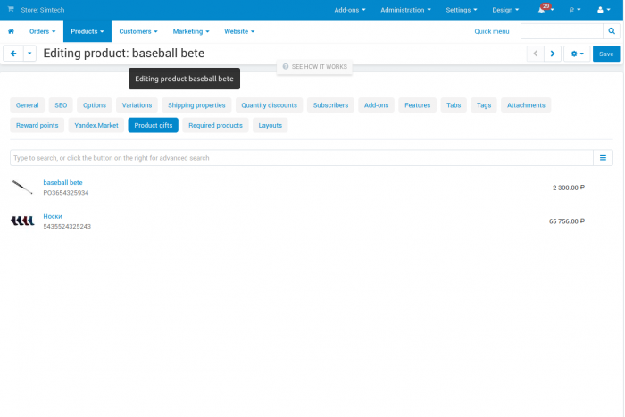Click the socks product thumbnail

tap(22, 221)
